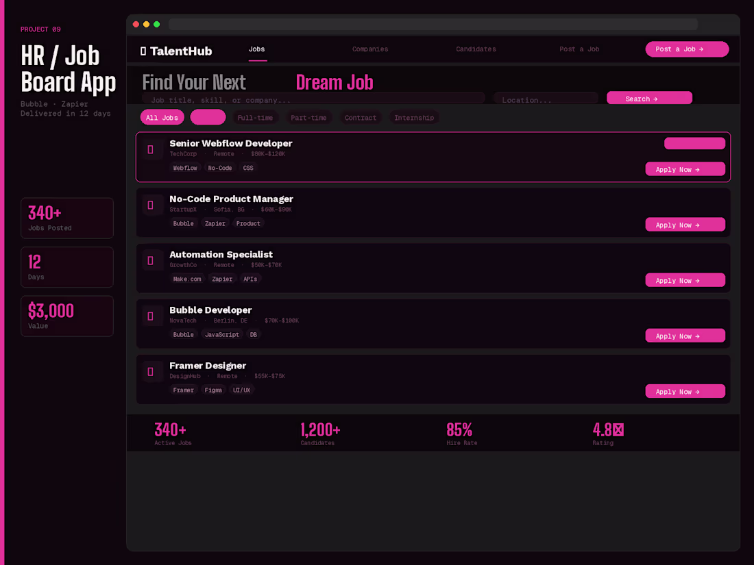Click the Post a Job button
Viewport: 754px width, 565px height.
click(x=687, y=49)
